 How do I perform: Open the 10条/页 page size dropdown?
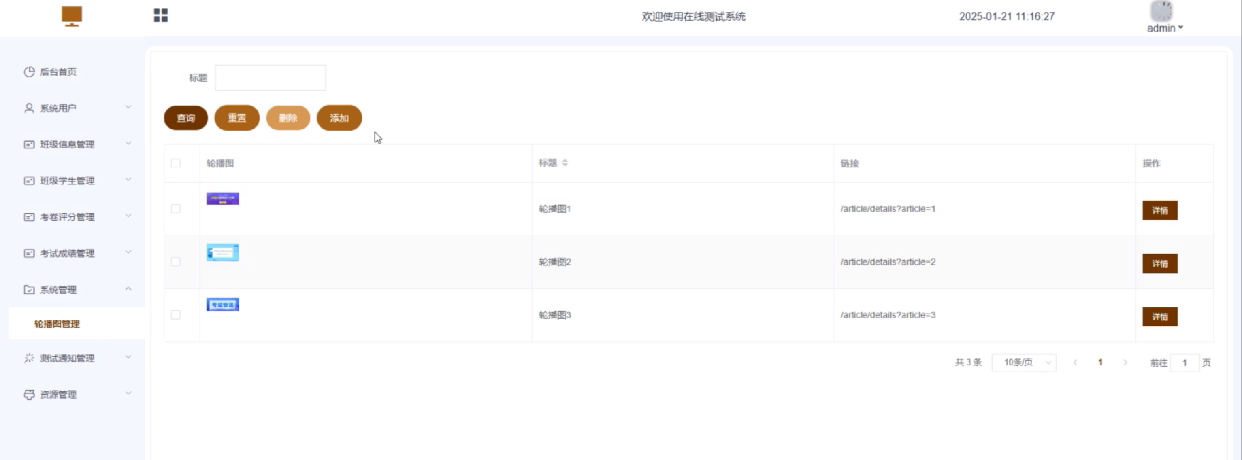(1024, 362)
